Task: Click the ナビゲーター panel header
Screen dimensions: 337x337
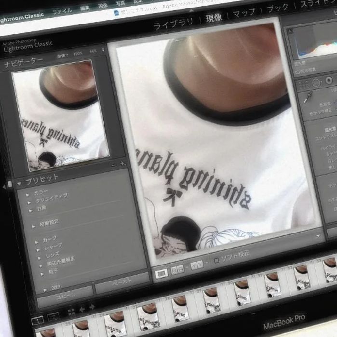Action: (24, 63)
